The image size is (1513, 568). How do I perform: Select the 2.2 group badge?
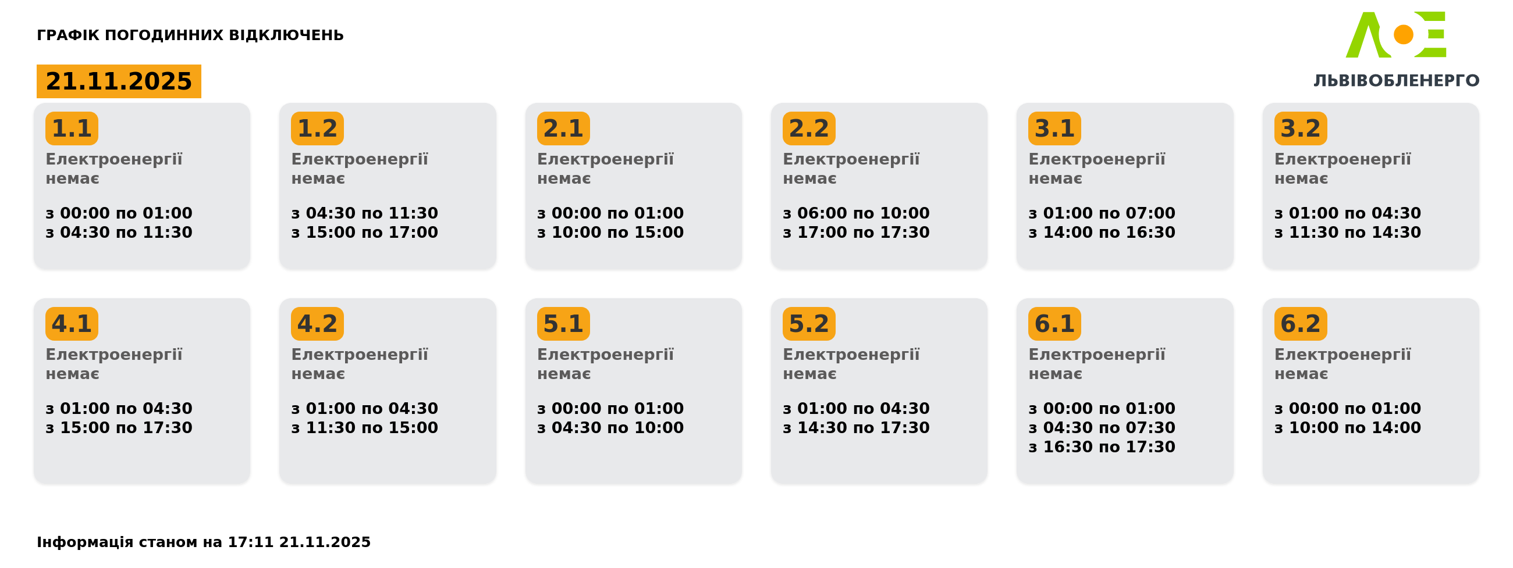click(809, 128)
